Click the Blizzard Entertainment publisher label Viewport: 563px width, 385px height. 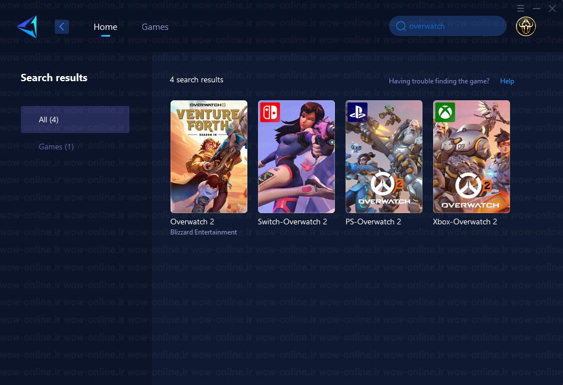tap(204, 232)
